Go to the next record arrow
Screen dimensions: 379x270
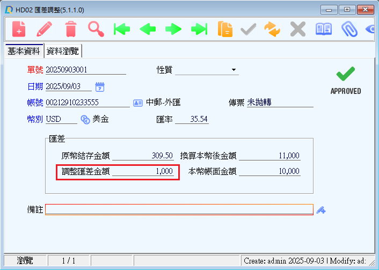pos(173,29)
